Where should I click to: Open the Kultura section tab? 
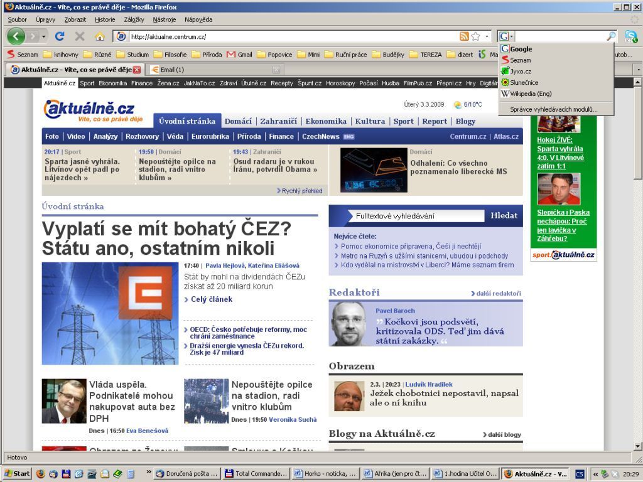click(x=370, y=121)
